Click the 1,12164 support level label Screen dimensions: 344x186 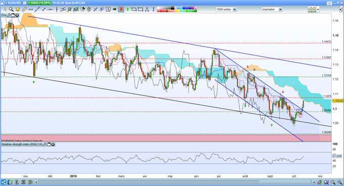coord(326,75)
